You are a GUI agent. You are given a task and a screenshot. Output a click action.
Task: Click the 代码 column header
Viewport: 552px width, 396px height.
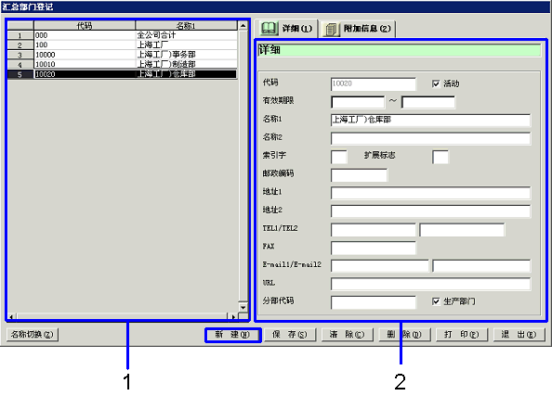(x=85, y=26)
